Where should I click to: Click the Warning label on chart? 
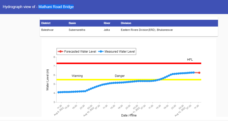tap(77, 76)
